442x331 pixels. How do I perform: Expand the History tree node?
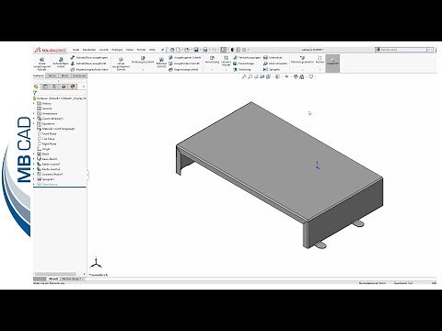pos(34,104)
